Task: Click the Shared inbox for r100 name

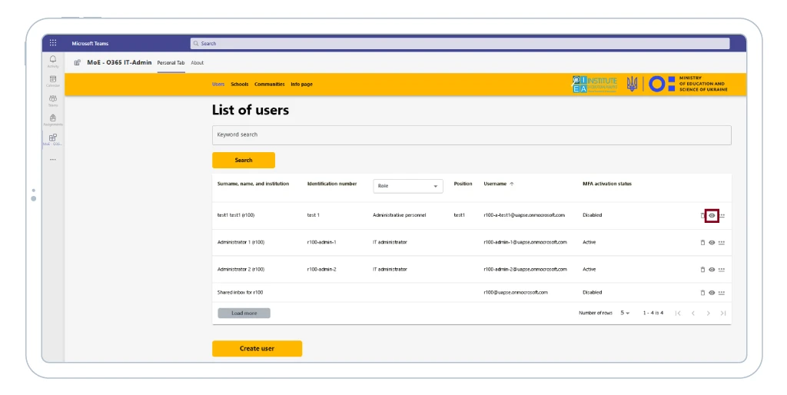Action: (x=240, y=293)
